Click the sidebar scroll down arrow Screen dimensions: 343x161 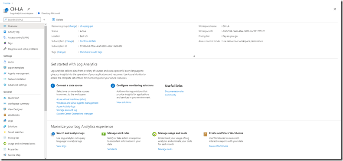tap(46, 158)
